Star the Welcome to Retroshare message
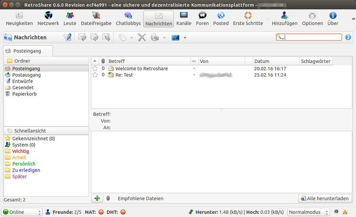The width and height of the screenshot is (356, 217). pos(95,68)
